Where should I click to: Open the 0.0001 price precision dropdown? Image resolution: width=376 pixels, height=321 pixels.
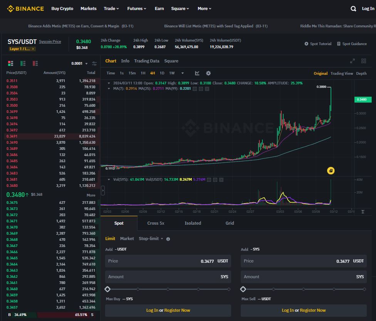[79, 64]
